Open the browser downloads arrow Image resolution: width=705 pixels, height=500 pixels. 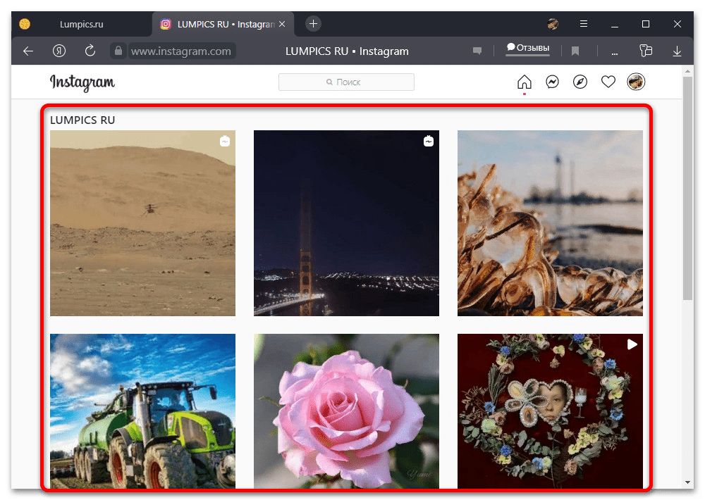(677, 51)
